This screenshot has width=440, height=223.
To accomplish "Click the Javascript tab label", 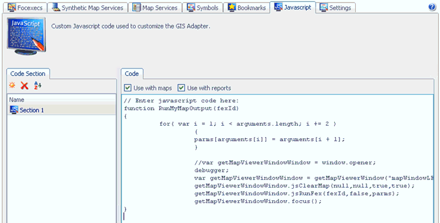I will [298, 7].
